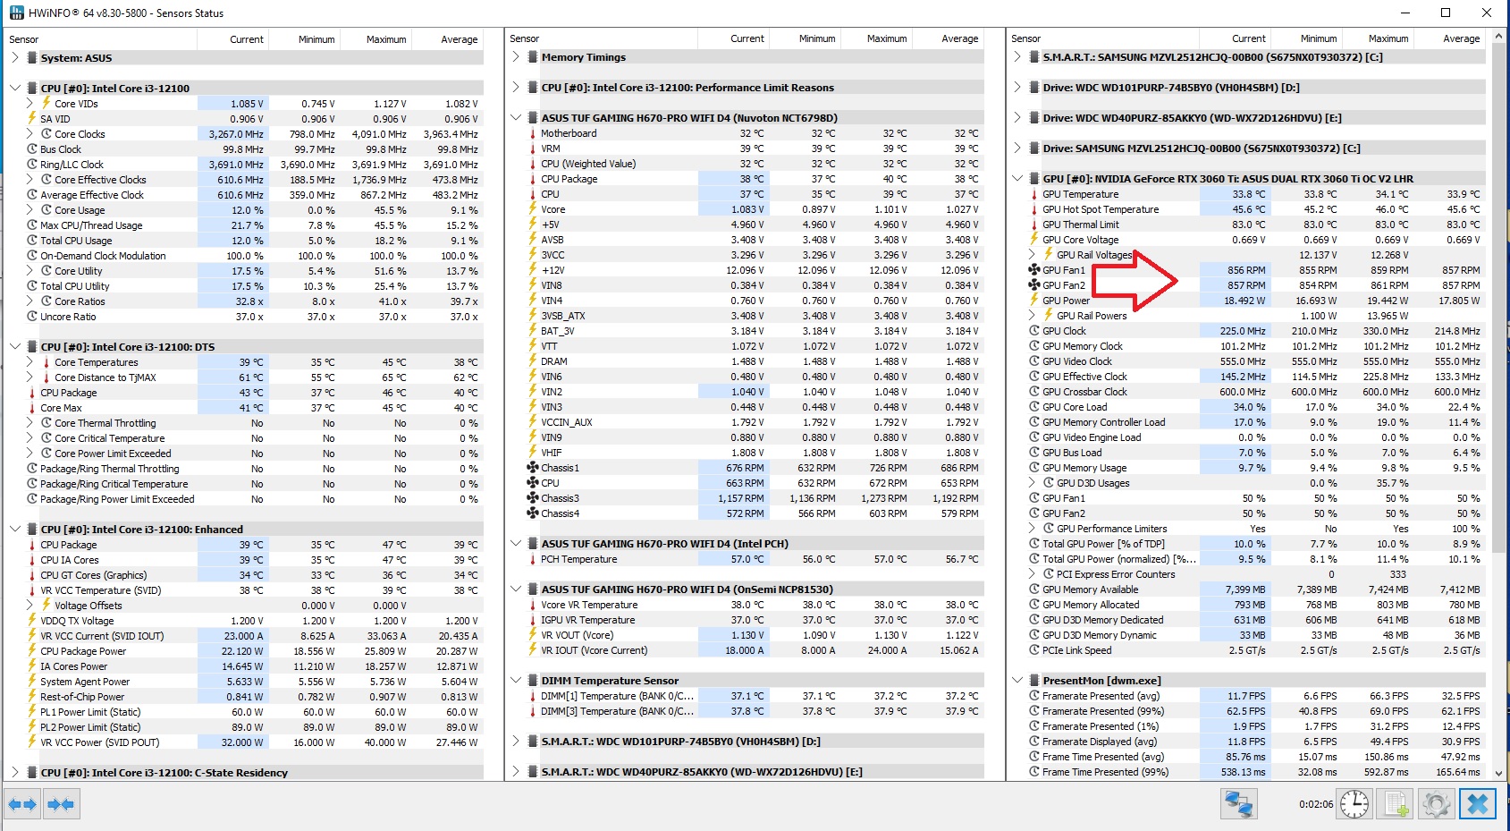The image size is (1510, 831).
Task: Click the blue X close sensors button
Action: tap(1477, 804)
